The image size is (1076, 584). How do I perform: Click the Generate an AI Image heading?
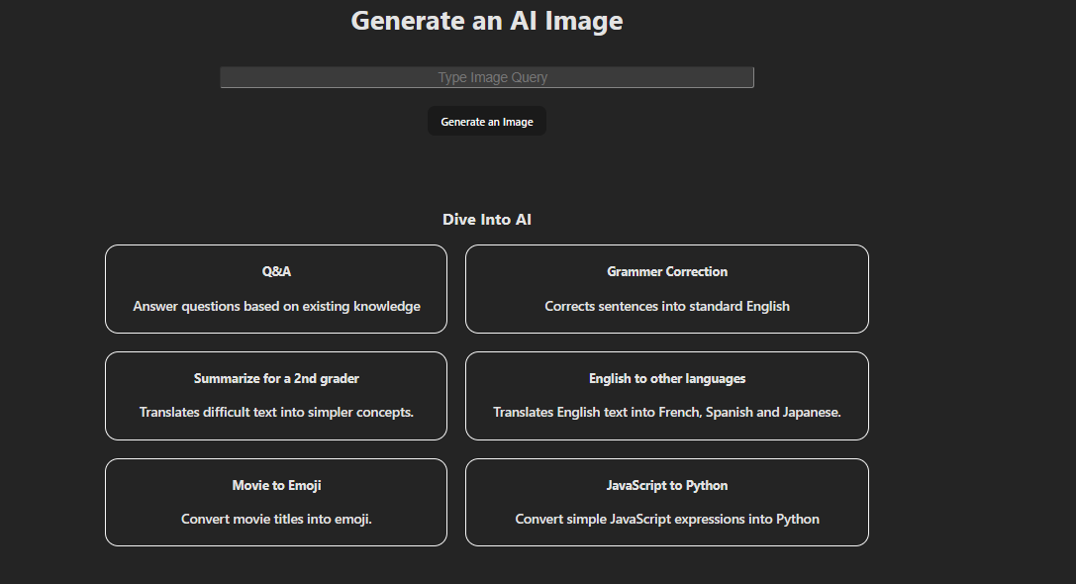(486, 20)
